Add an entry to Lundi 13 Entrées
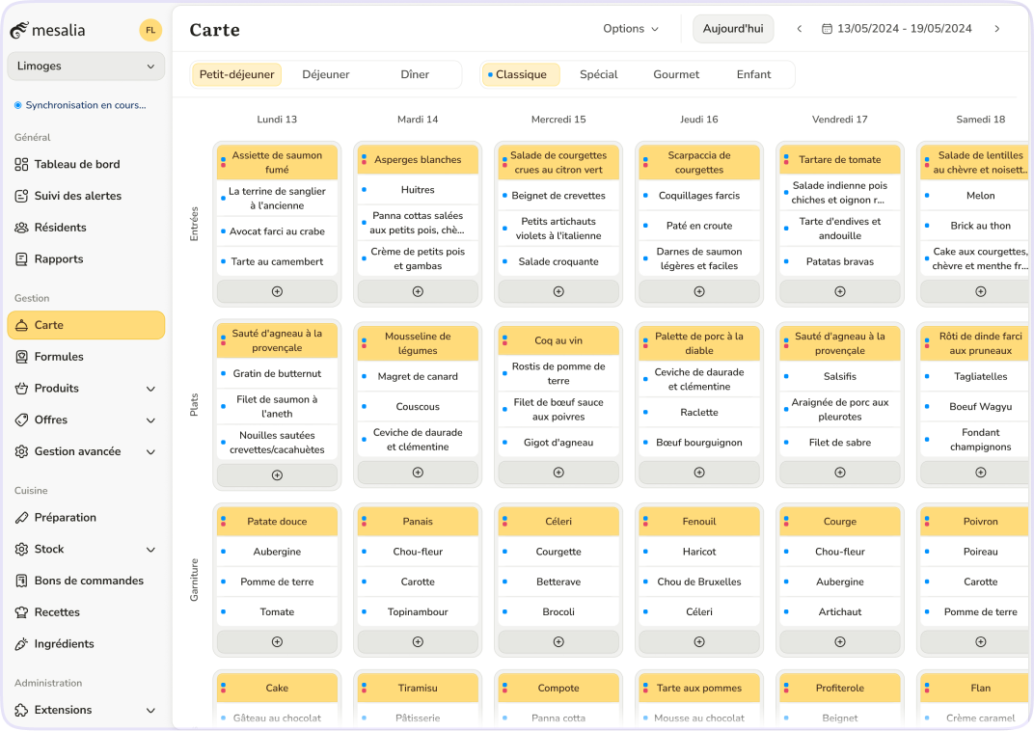This screenshot has width=1034, height=731. point(277,291)
